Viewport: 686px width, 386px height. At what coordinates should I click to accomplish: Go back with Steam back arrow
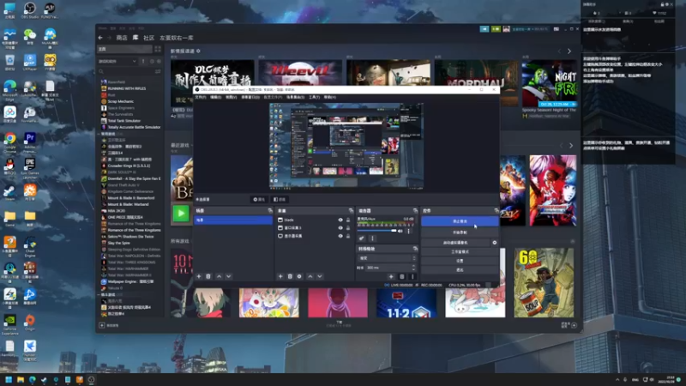pos(100,38)
